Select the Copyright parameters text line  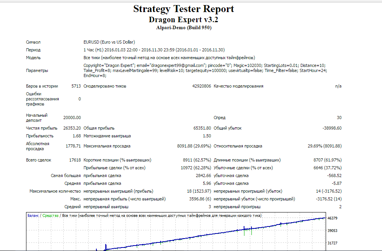(204, 65)
